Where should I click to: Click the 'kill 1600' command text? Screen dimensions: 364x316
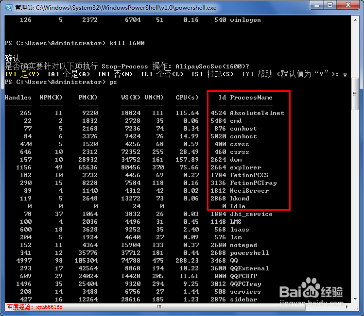coord(127,43)
